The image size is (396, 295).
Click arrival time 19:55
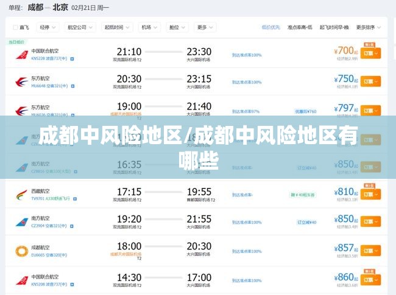[199, 192]
